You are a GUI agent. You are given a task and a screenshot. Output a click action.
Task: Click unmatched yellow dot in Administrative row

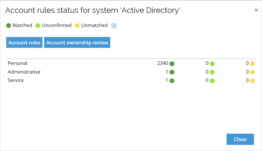[x=252, y=72]
